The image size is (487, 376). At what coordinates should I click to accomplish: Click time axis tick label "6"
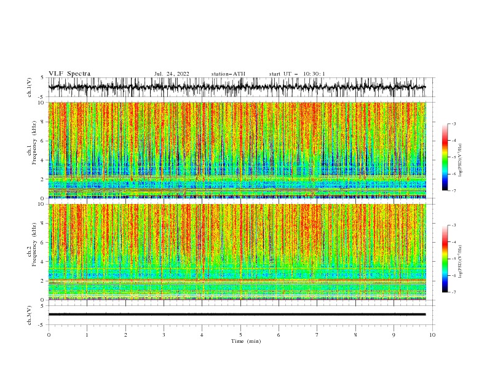click(279, 335)
